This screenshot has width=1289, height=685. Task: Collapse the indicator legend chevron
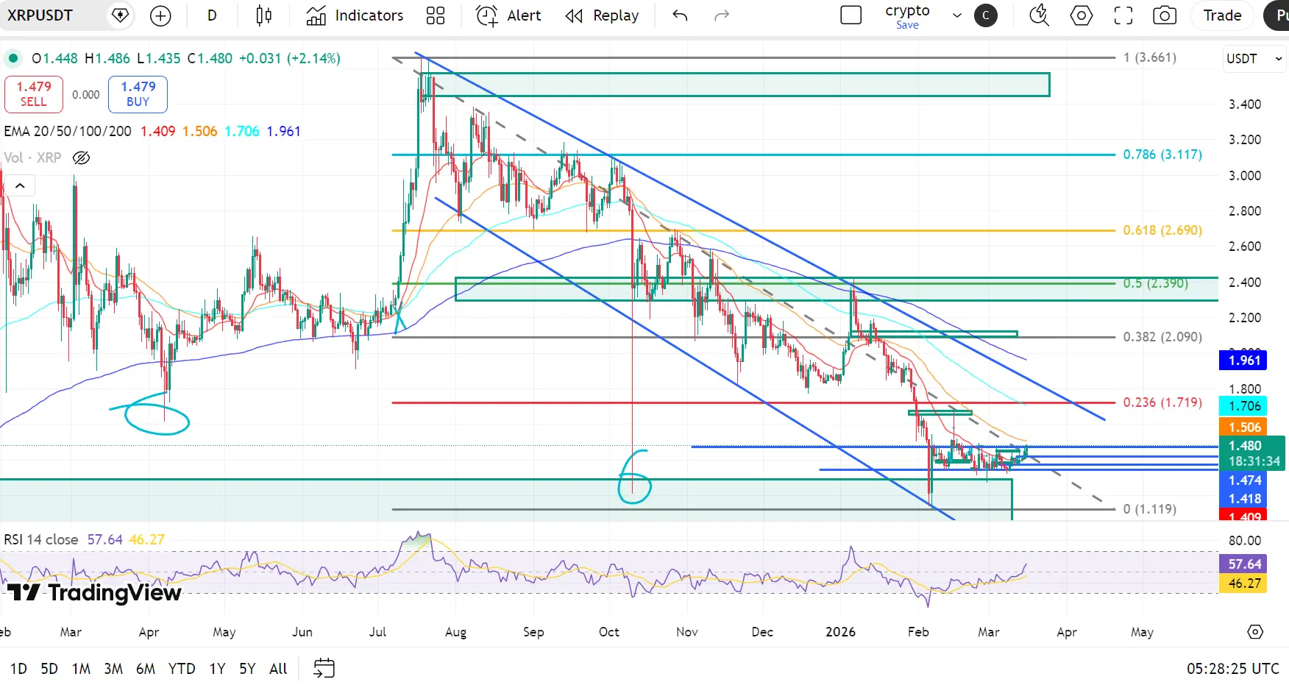point(20,185)
